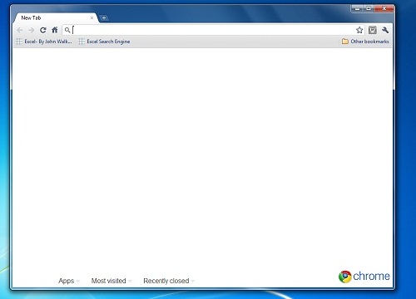Open the Excel- By John Walk... bookmark
Screen dimensions: 416x299
(44, 42)
